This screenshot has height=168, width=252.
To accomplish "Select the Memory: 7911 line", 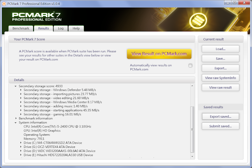I will pyautogui.click(x=34, y=139).
